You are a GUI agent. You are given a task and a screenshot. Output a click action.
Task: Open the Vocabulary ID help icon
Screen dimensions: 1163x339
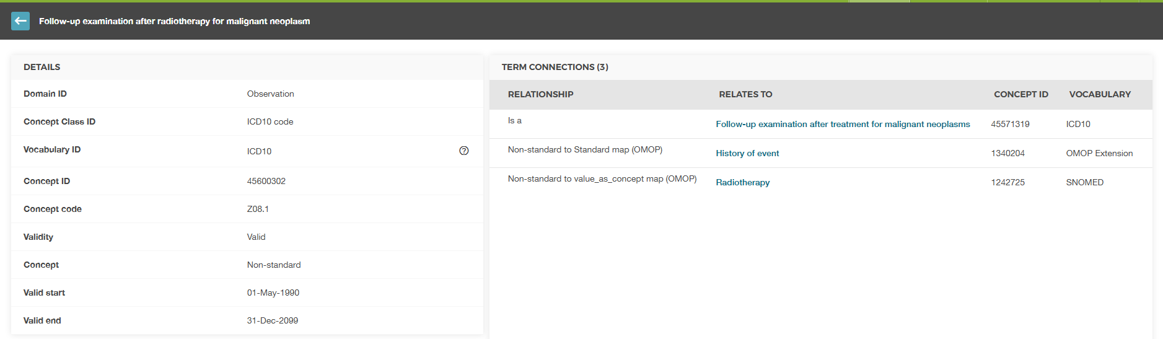[463, 151]
